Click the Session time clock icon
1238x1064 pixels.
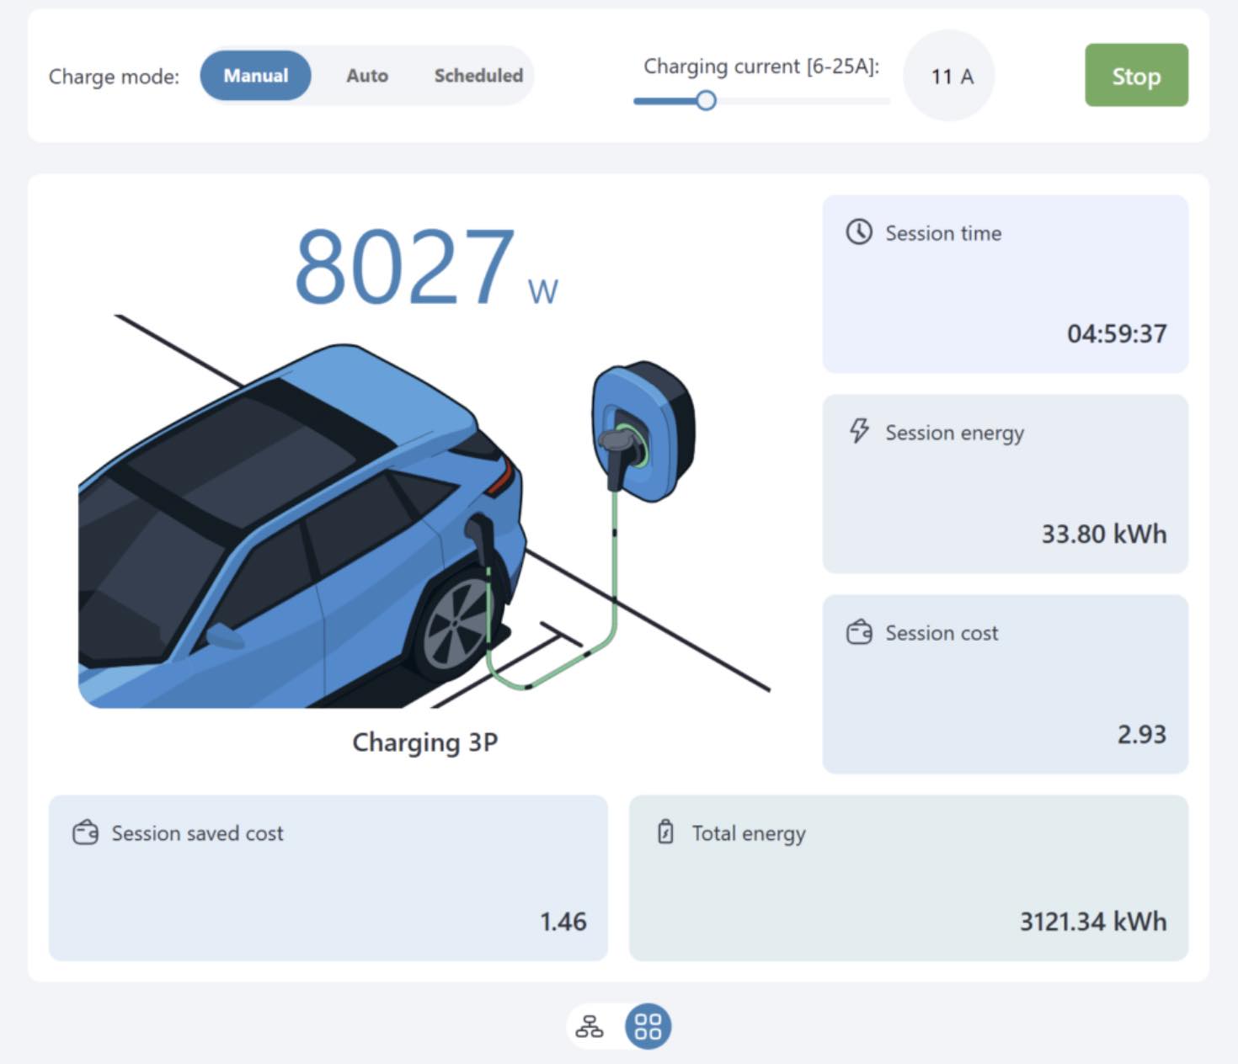tap(858, 233)
